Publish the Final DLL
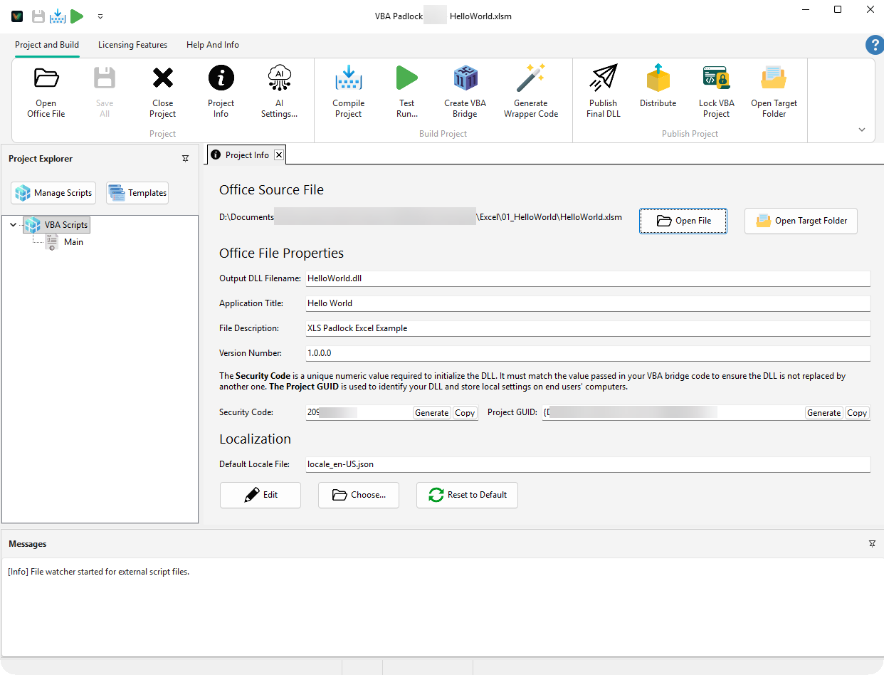 (x=603, y=90)
